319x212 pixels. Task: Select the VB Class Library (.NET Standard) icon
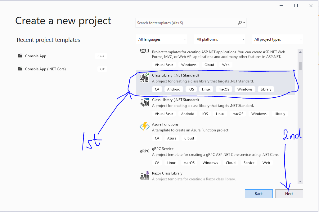click(x=144, y=102)
